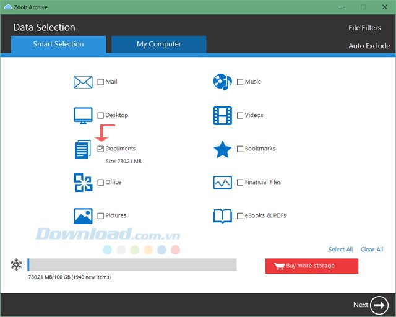Click the Mail envelope icon
The height and width of the screenshot is (317, 396).
[x=83, y=82]
